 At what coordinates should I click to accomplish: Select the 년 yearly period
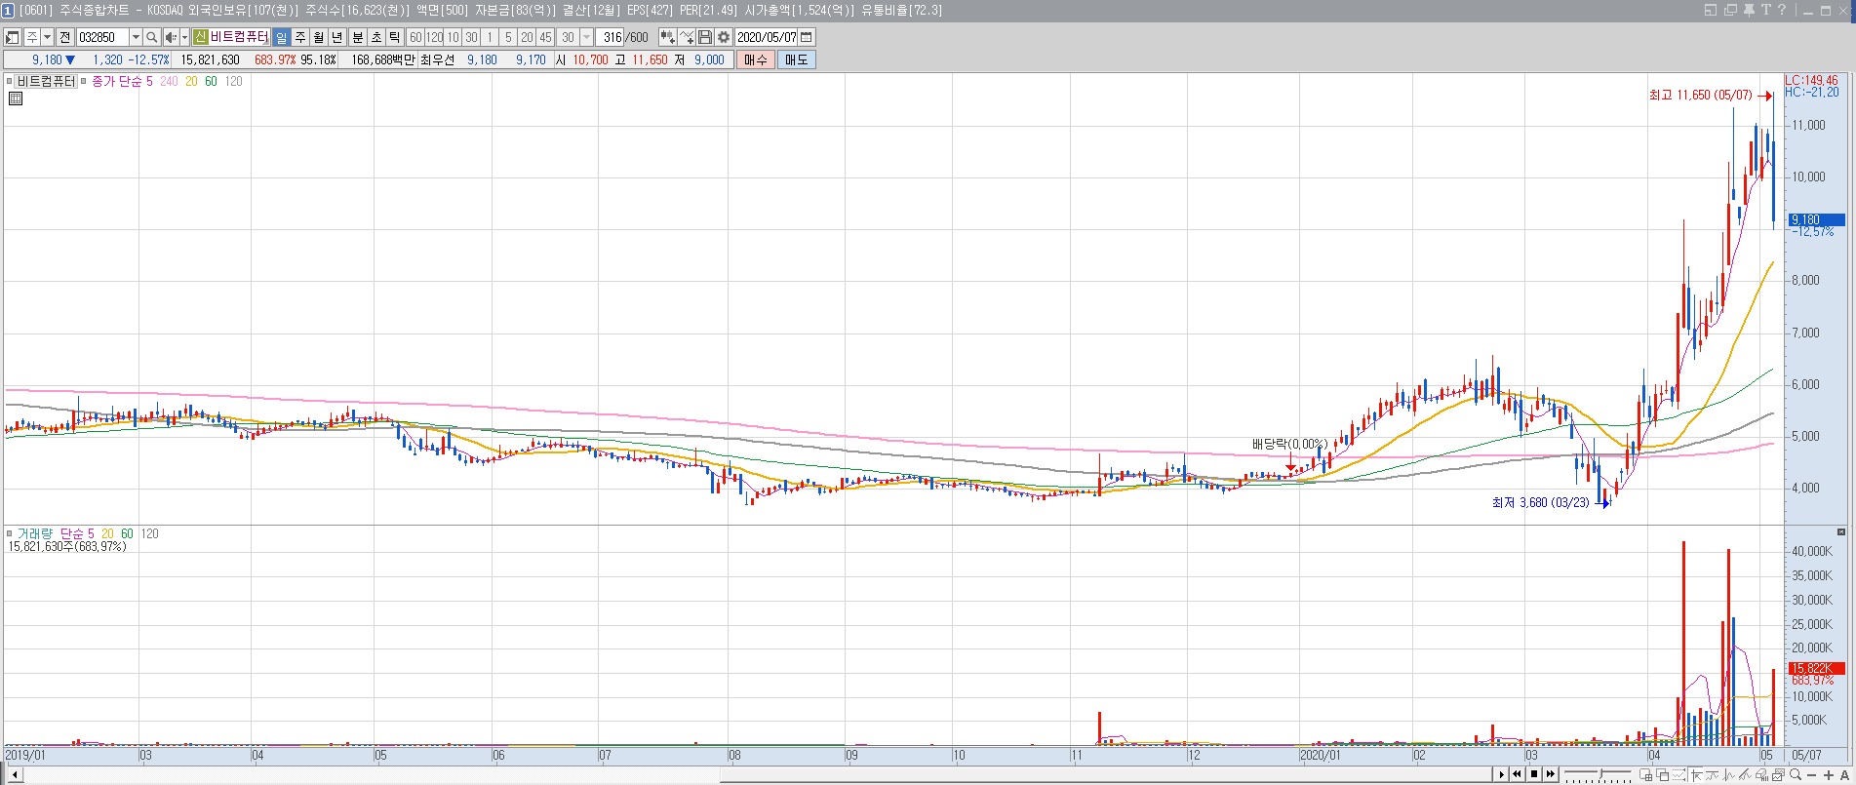tap(337, 37)
